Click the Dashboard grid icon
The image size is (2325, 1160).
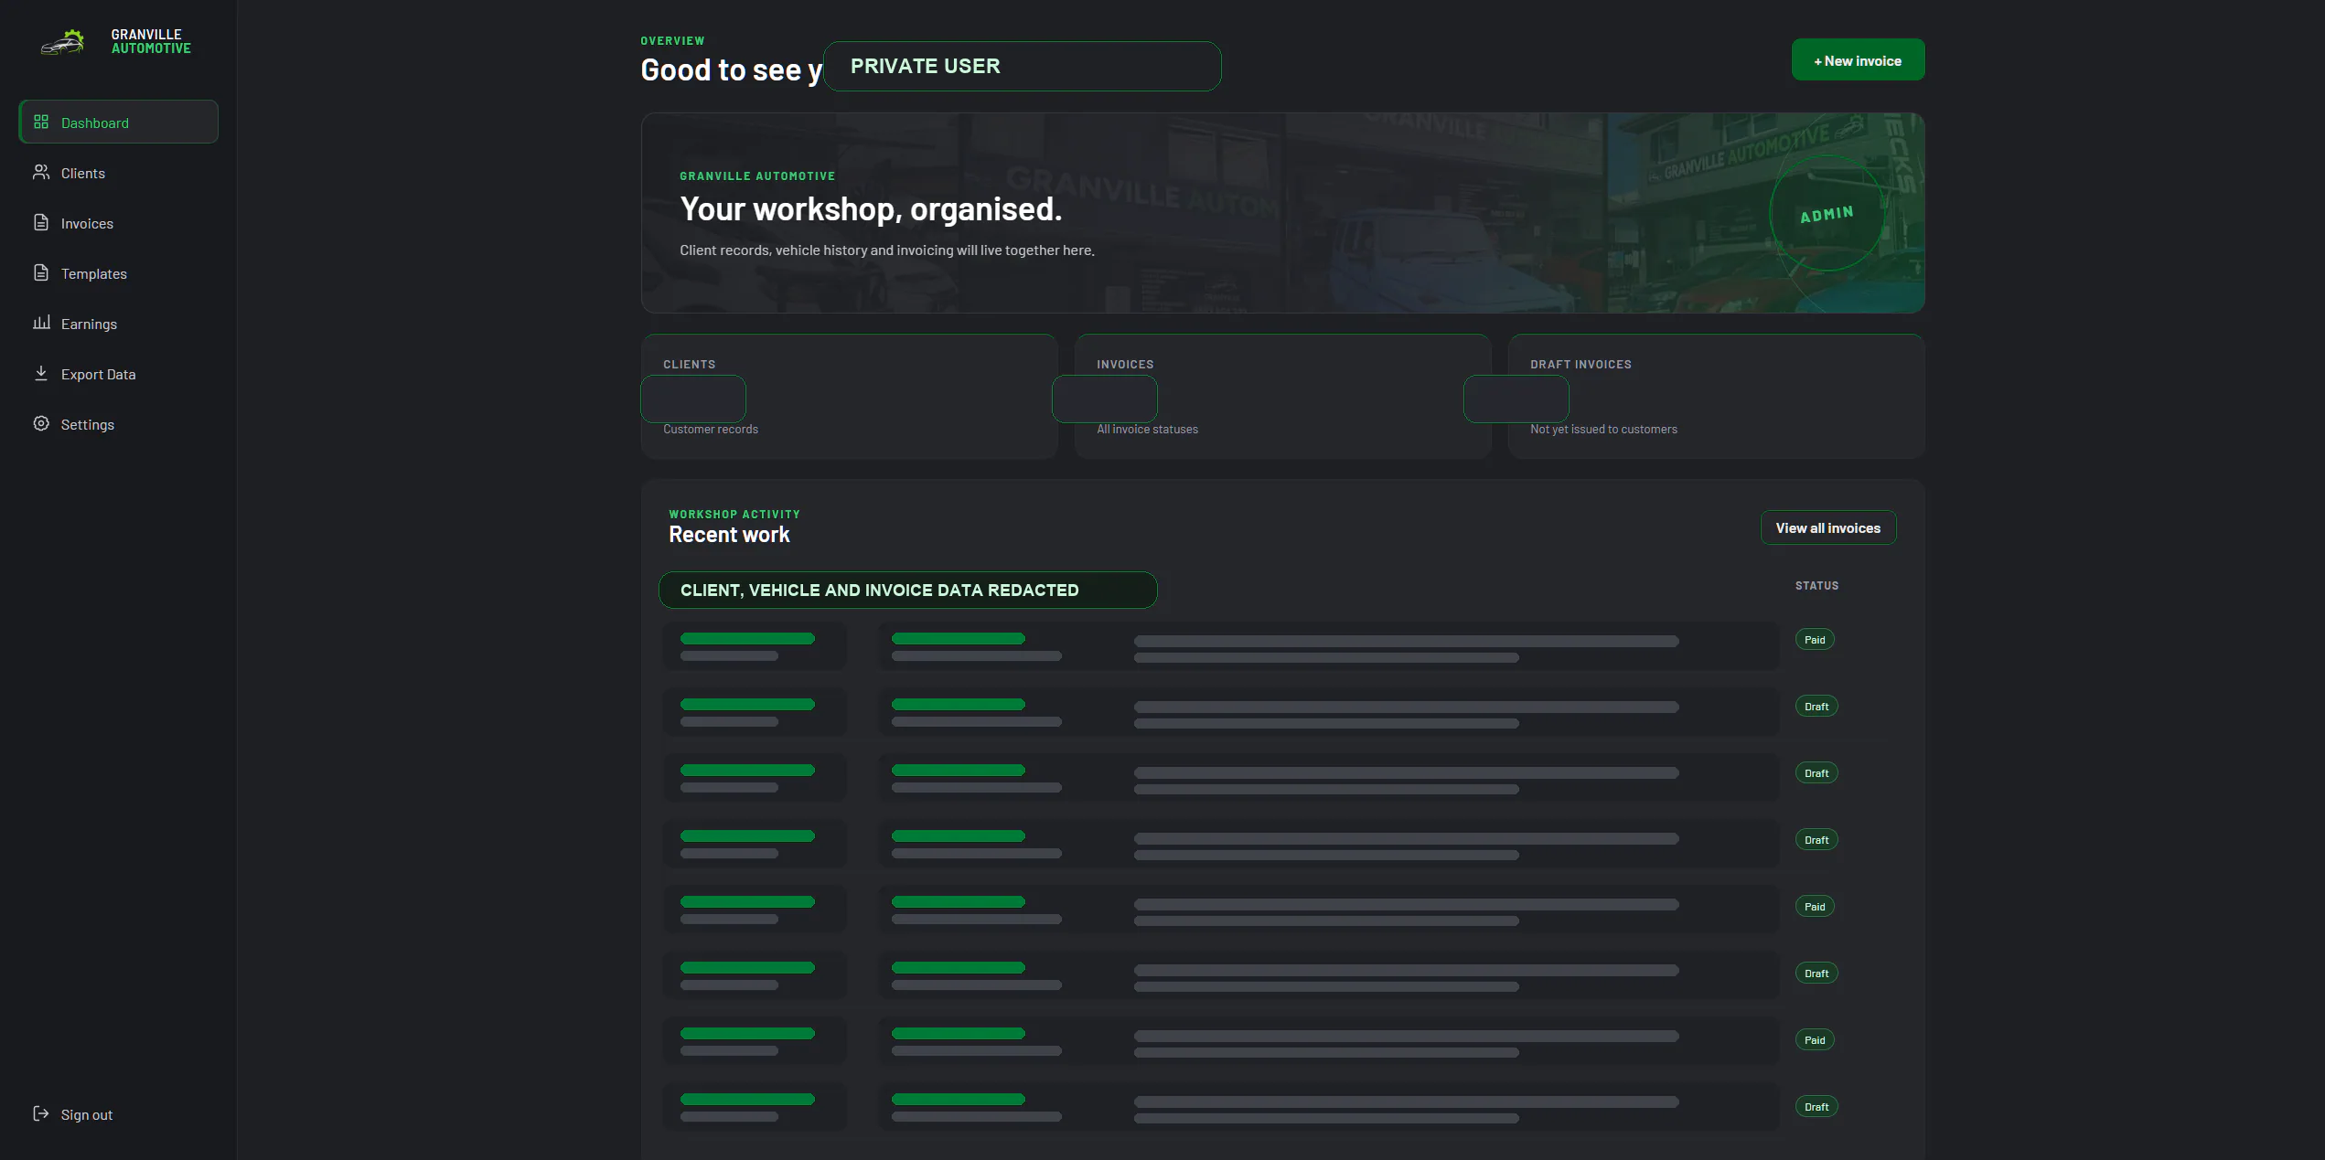tap(41, 122)
